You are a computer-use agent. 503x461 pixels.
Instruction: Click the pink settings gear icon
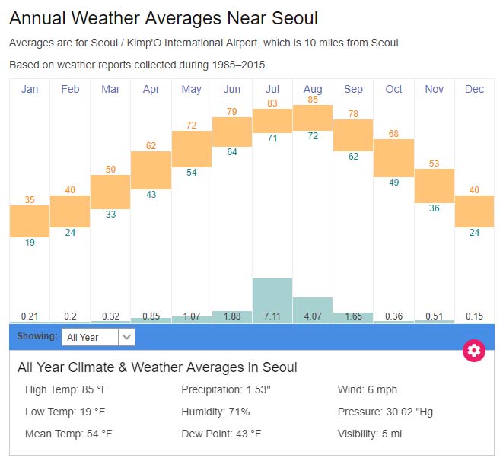[x=474, y=350]
